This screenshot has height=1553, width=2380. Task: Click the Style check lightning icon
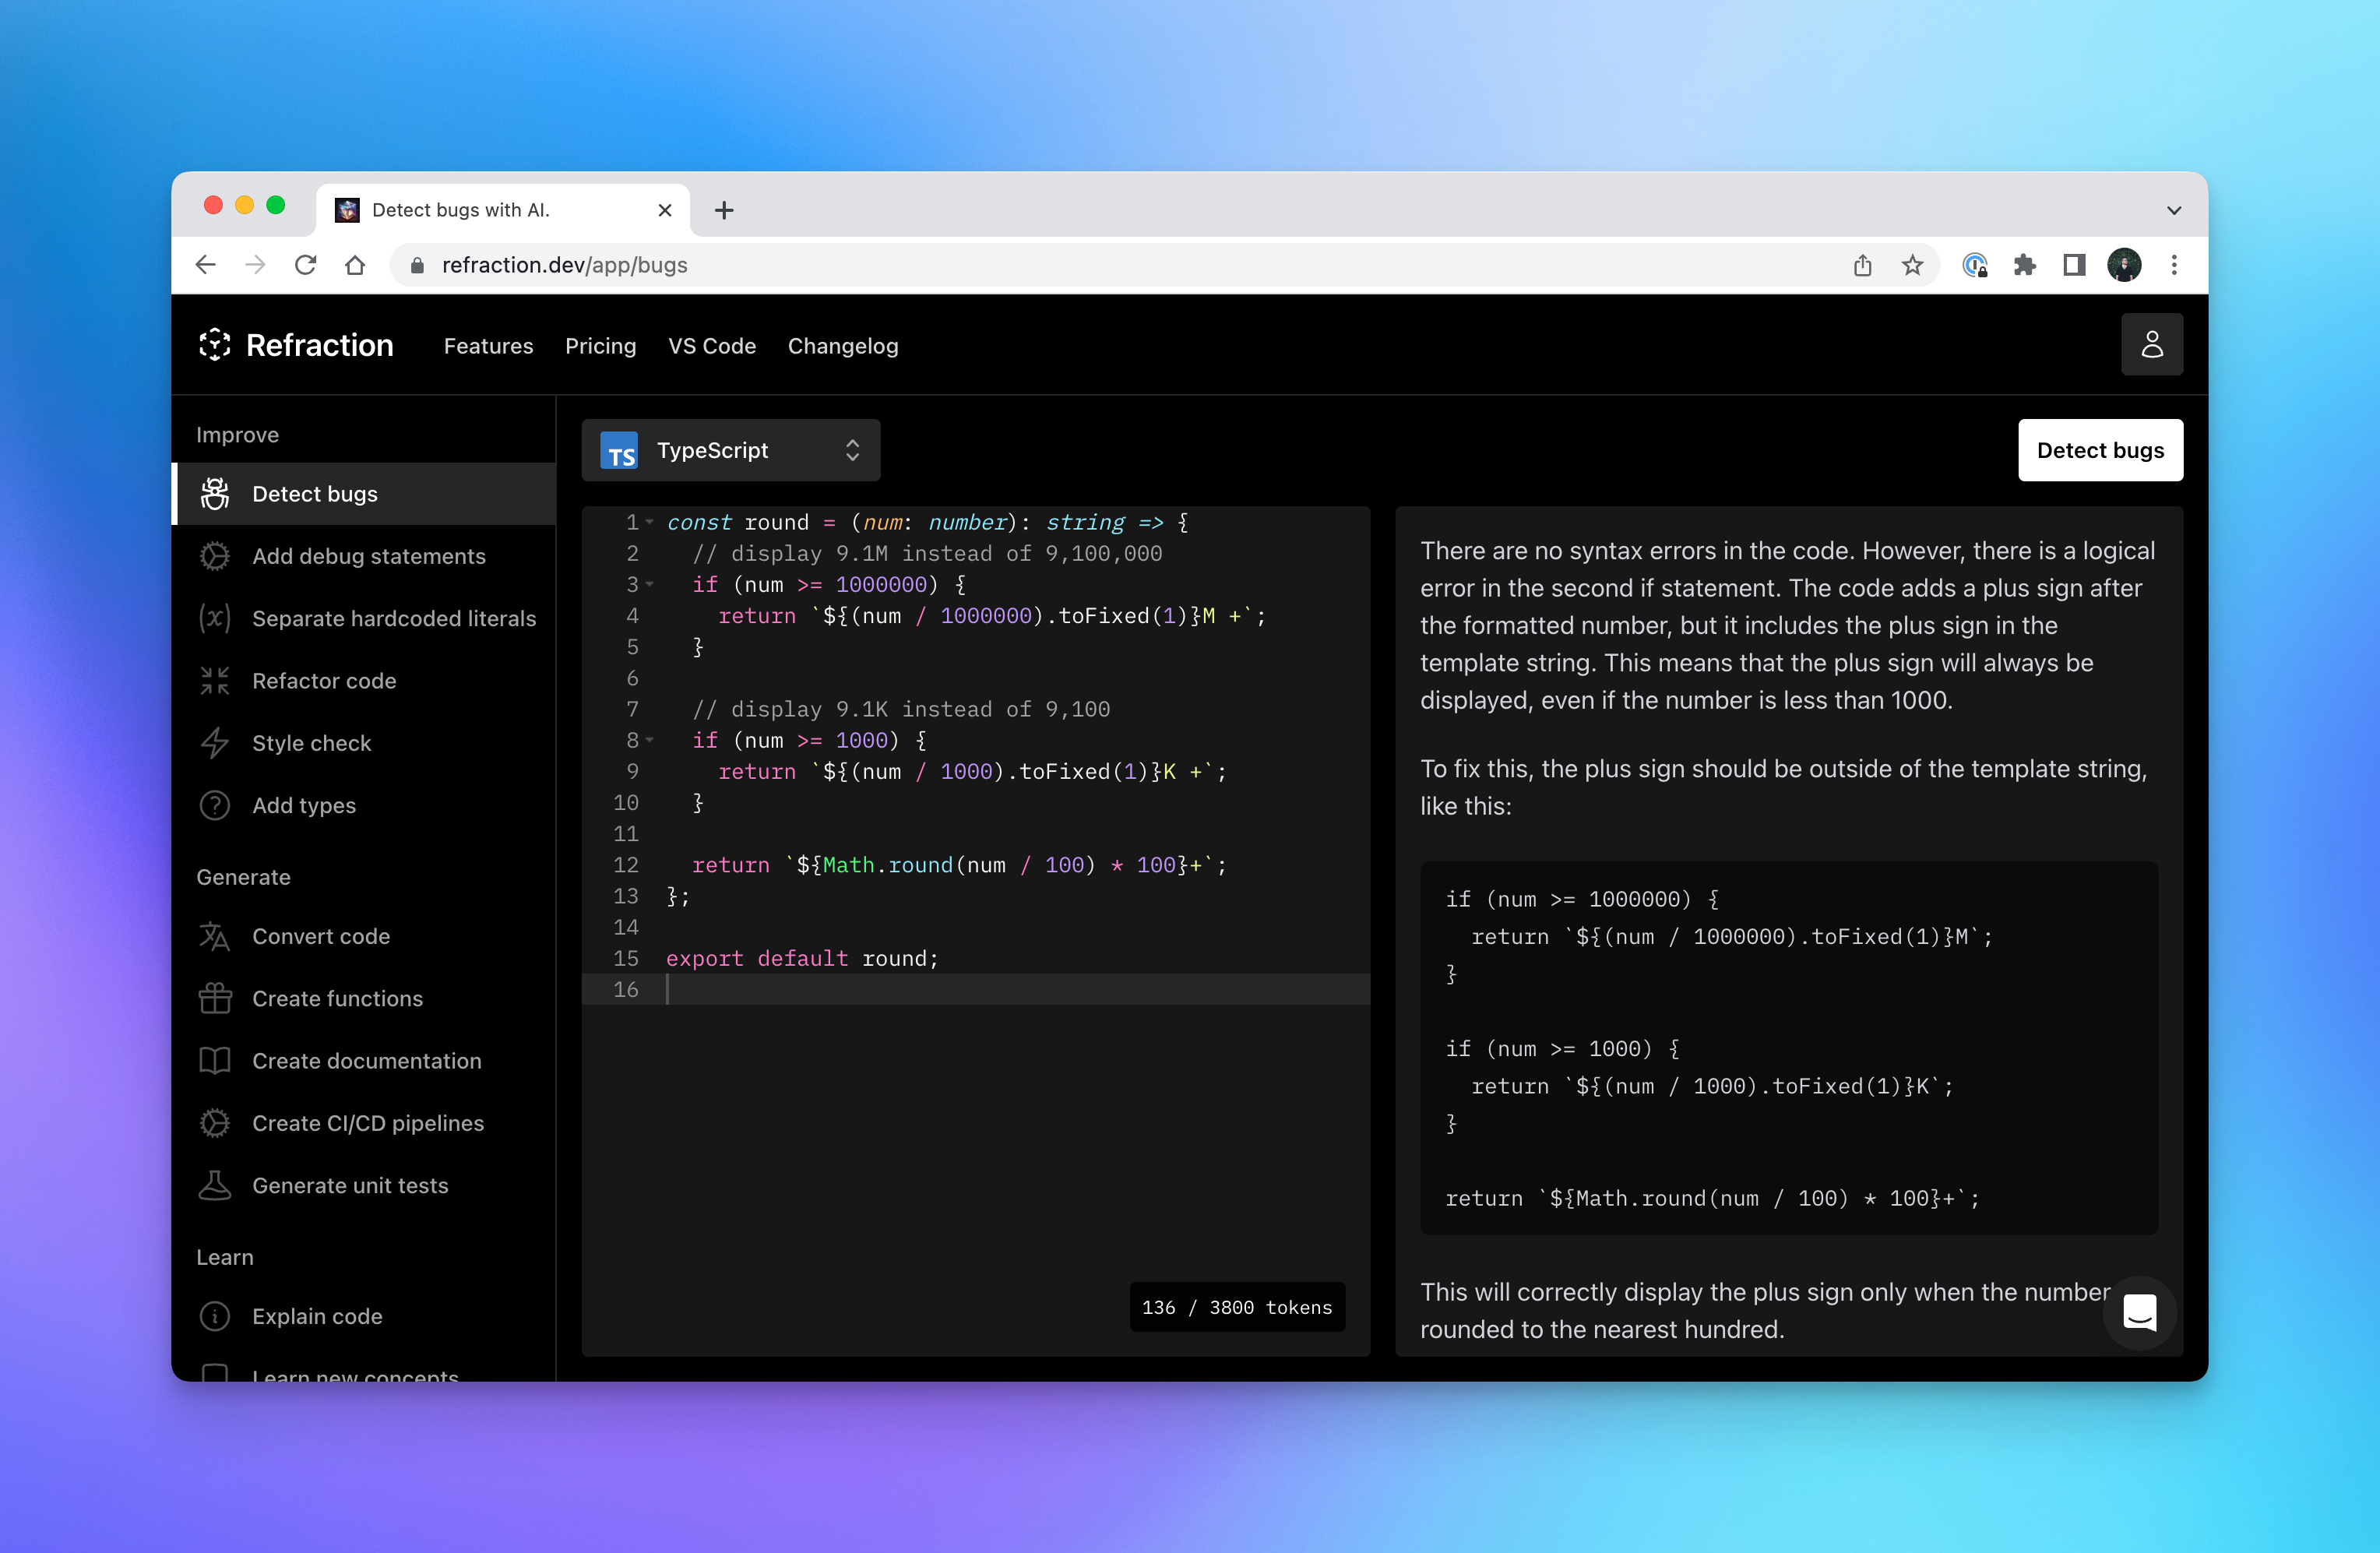point(215,743)
